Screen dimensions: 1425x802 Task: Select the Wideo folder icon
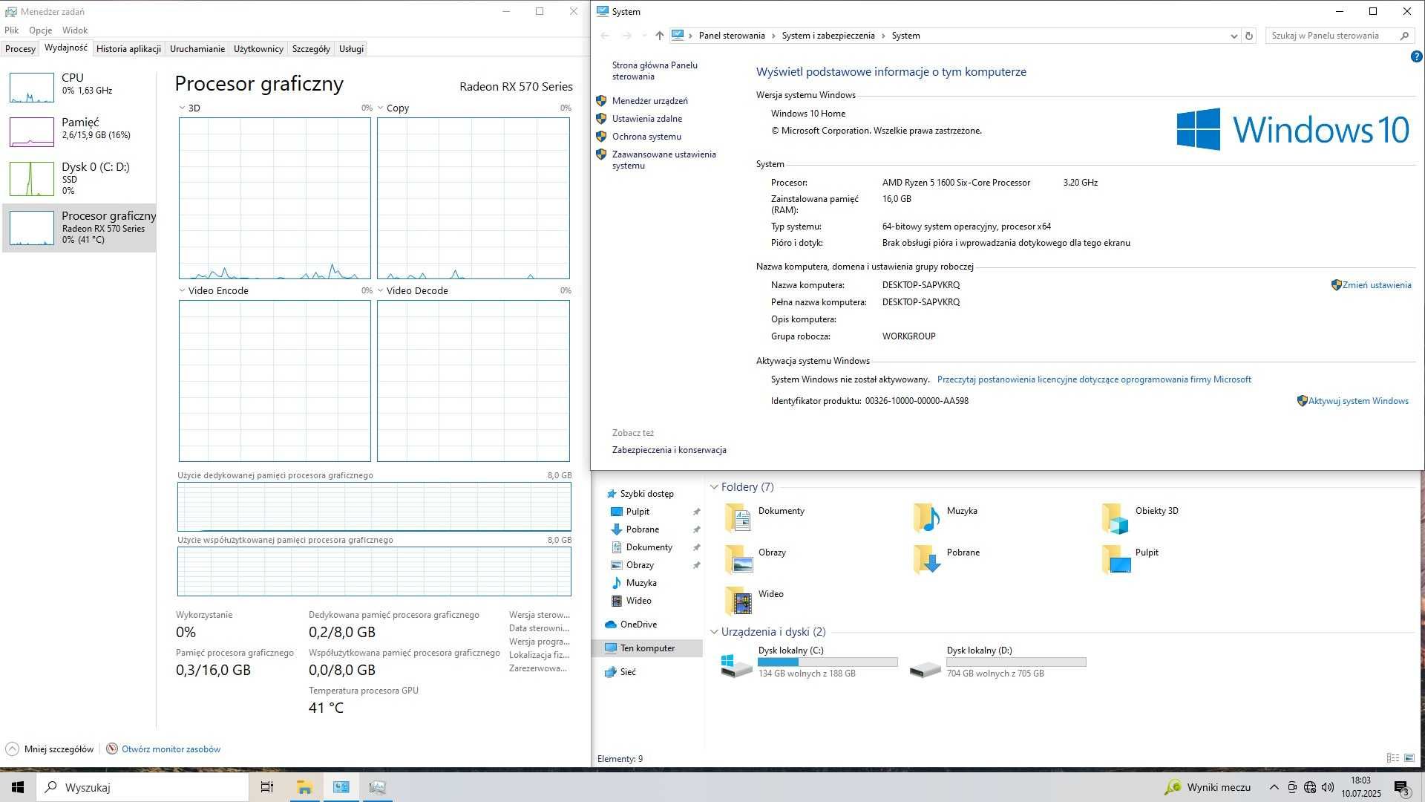739,601
